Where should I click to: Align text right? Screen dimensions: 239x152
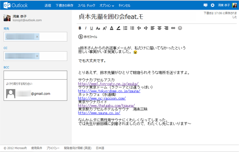pyautogui.click(x=166, y=28)
